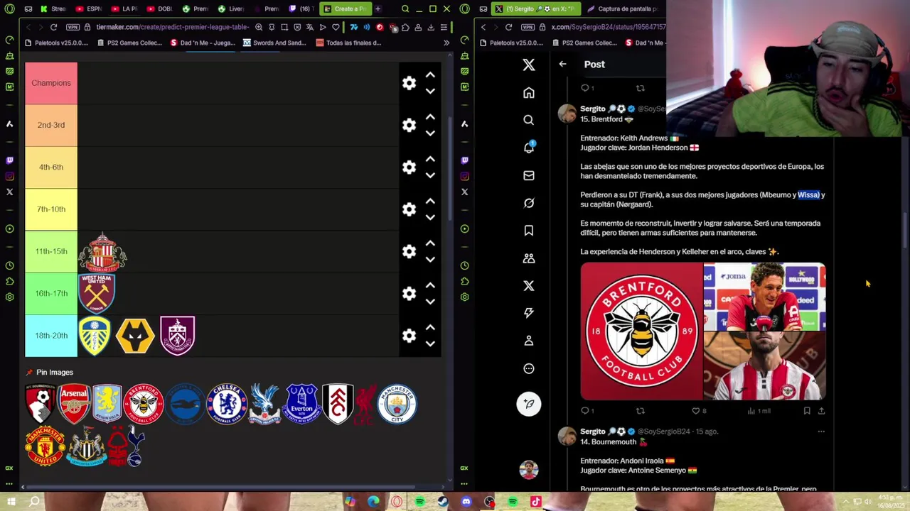Open Paletools bookmark in left browser
The height and width of the screenshot is (511, 910).
[56, 43]
